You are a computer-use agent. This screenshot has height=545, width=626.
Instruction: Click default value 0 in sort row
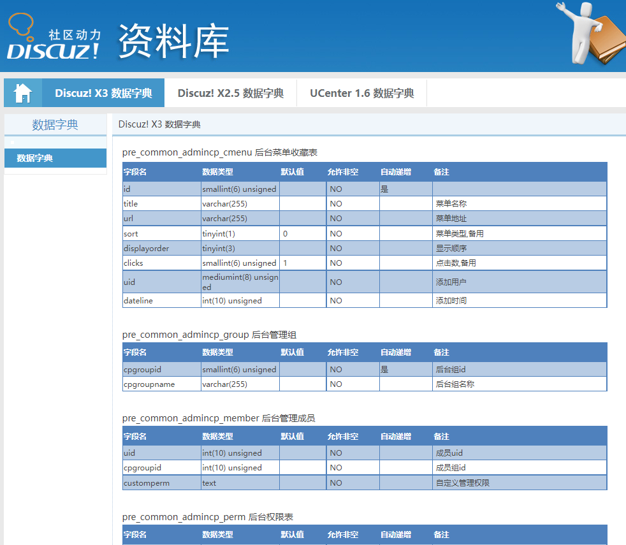(x=303, y=233)
